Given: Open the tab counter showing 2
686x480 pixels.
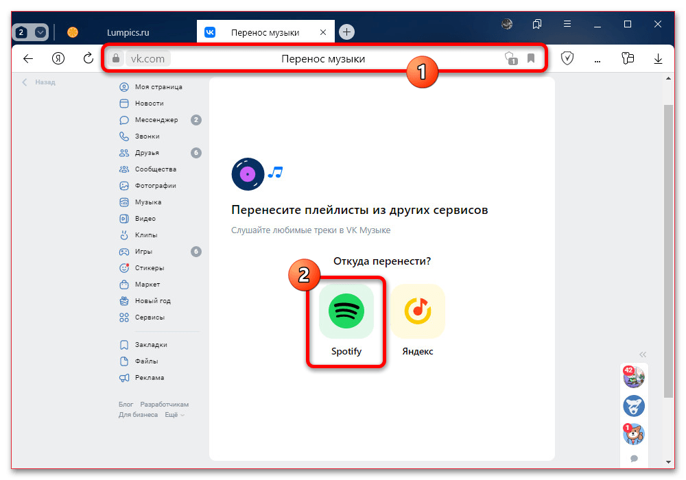Looking at the screenshot, I should [x=21, y=32].
